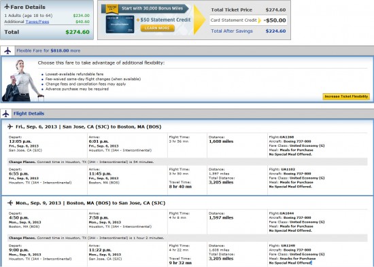Open the Flexible Fare for $818.00 more header
The width and height of the screenshot is (374, 267).
tap(48, 50)
